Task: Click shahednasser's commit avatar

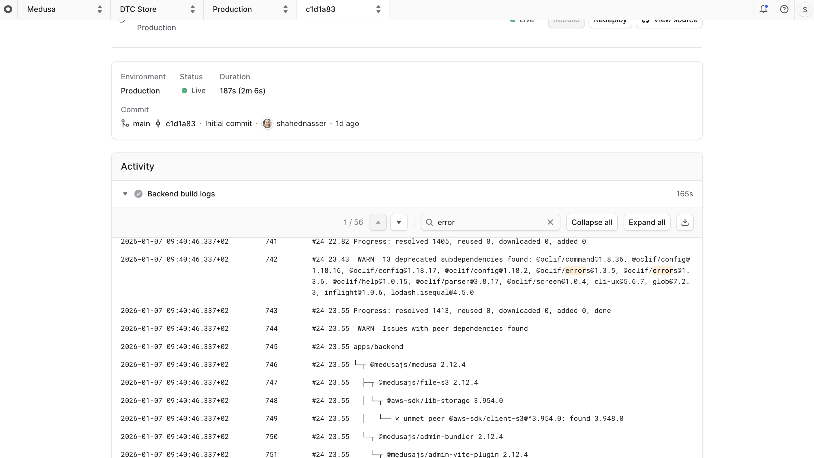Action: coord(268,123)
